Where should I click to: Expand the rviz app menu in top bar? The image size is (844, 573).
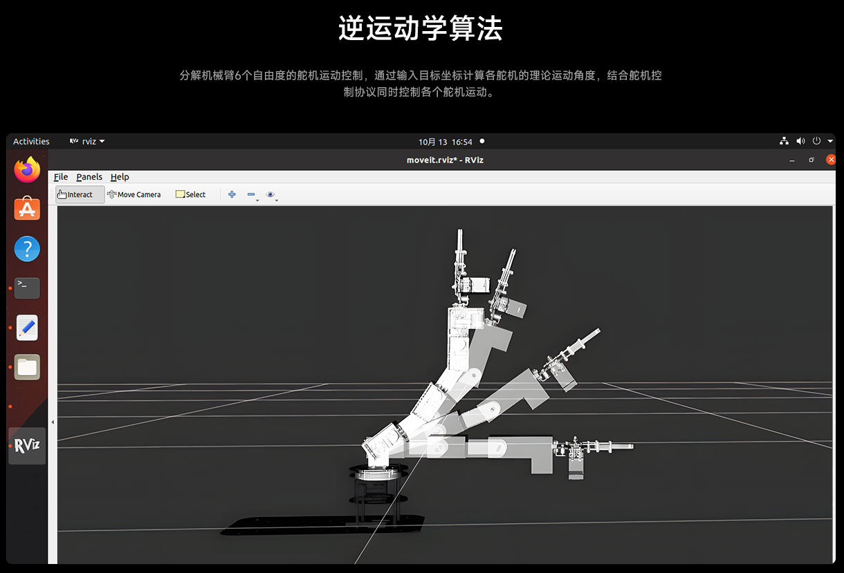87,142
